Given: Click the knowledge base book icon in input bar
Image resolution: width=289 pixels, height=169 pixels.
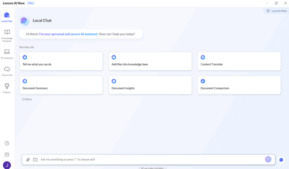Looking at the screenshot, I should [35, 159].
